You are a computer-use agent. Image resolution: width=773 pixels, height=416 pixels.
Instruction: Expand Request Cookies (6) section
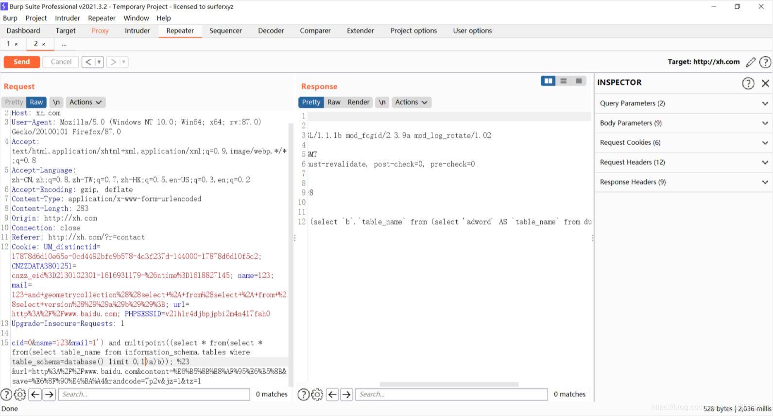(x=683, y=143)
